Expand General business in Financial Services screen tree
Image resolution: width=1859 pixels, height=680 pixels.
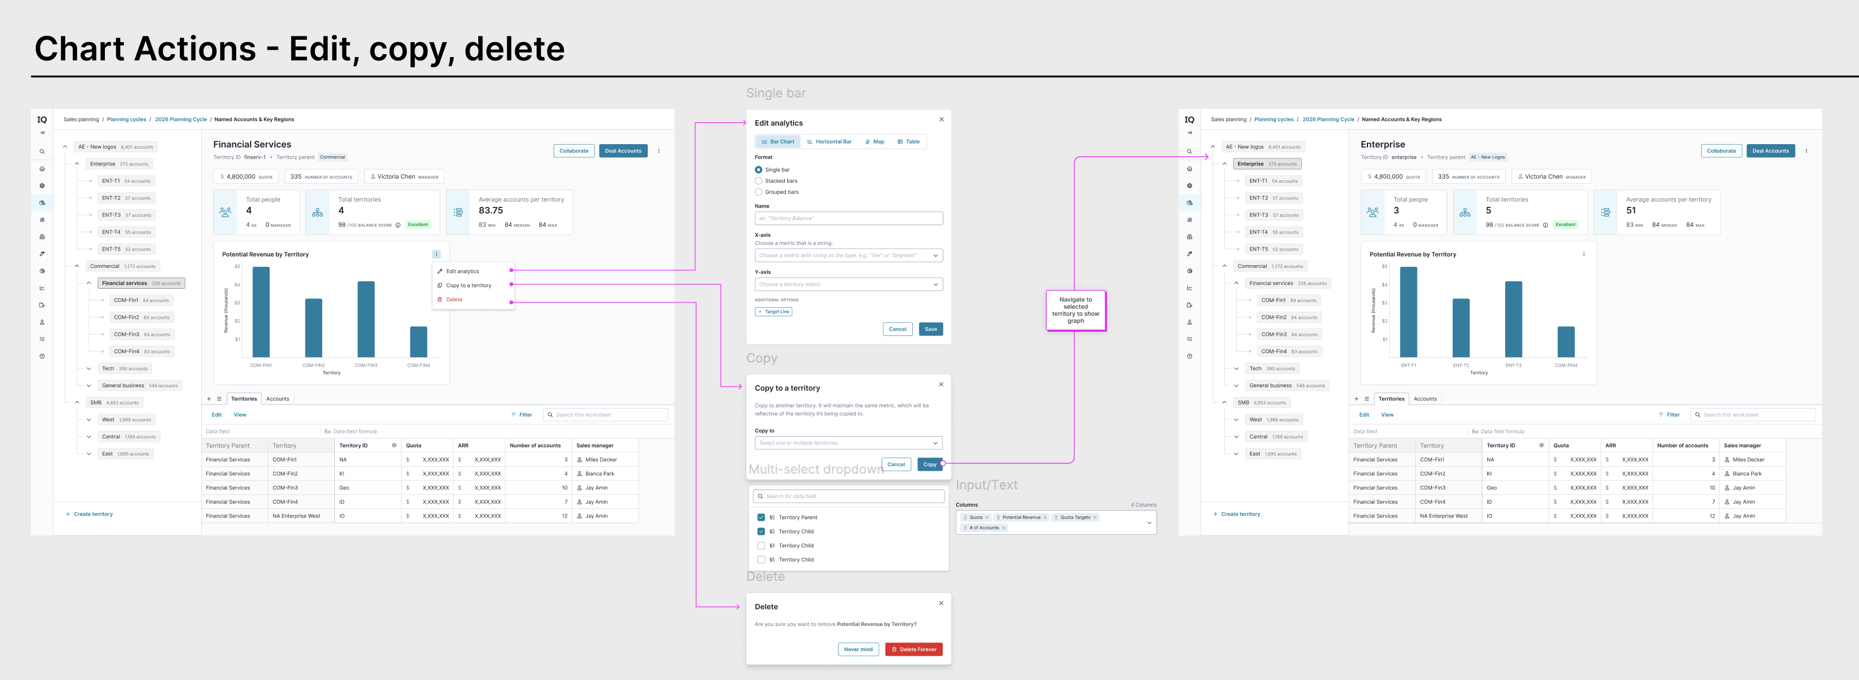click(x=89, y=386)
